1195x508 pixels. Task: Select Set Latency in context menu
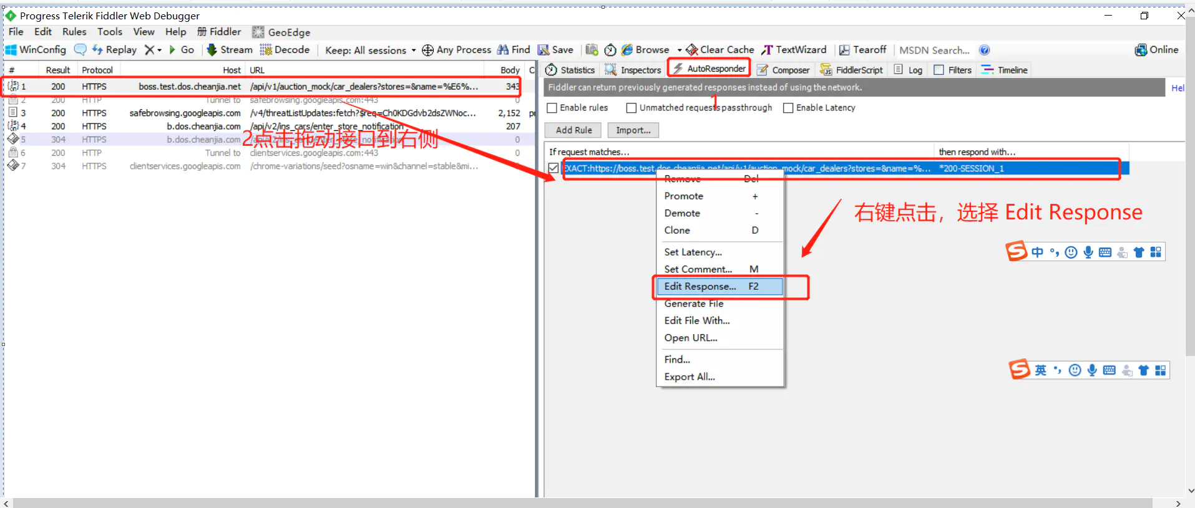coord(720,252)
